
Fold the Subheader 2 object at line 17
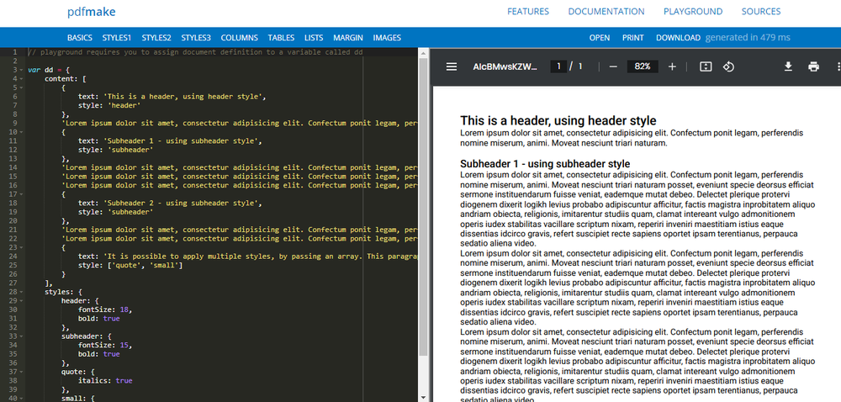[22, 194]
